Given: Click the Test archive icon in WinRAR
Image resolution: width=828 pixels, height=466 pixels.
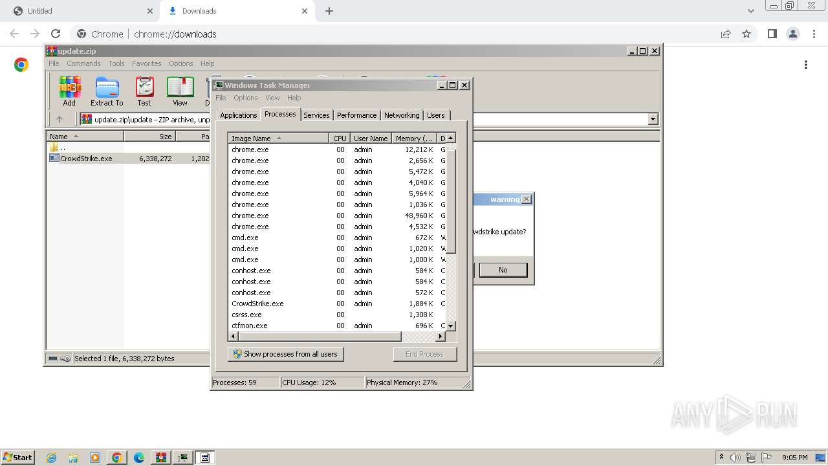Looking at the screenshot, I should pos(144,91).
